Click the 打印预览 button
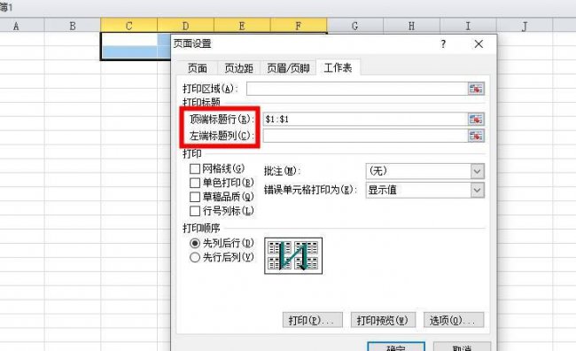 [x=383, y=320]
